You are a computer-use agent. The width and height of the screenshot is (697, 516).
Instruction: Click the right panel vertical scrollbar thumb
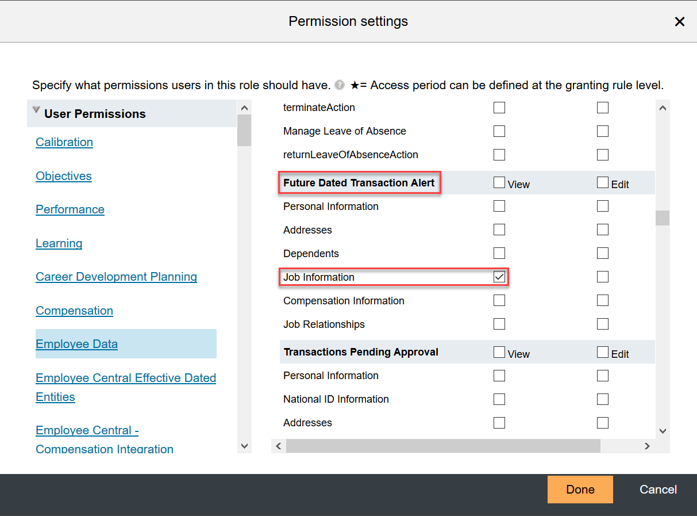[663, 218]
